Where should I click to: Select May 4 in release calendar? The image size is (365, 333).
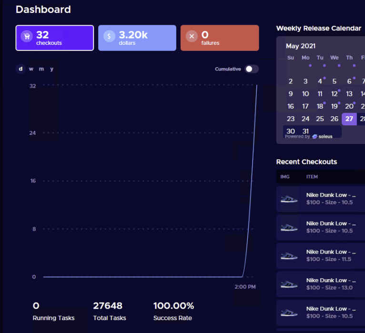(320, 81)
